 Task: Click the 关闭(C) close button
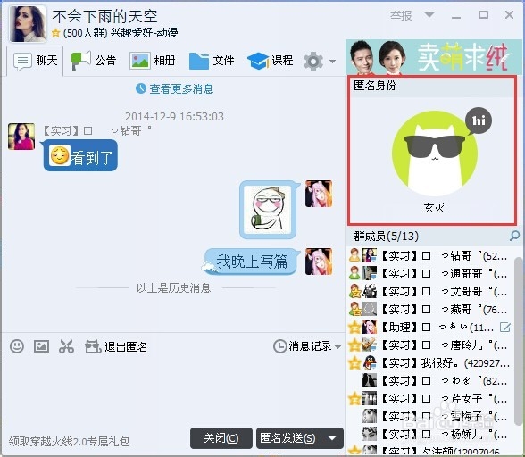221,438
